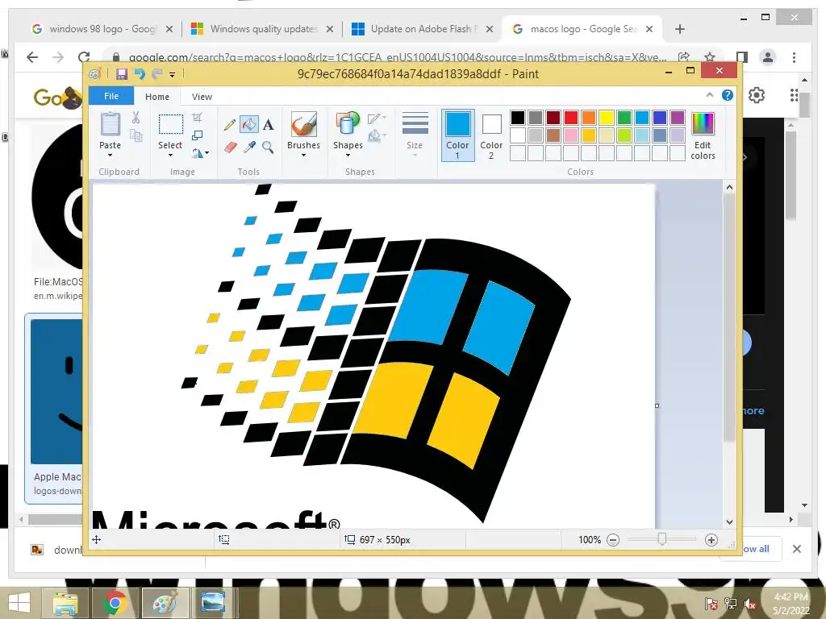The image size is (826, 619).
Task: Pick the green color swatch
Action: coord(624,118)
